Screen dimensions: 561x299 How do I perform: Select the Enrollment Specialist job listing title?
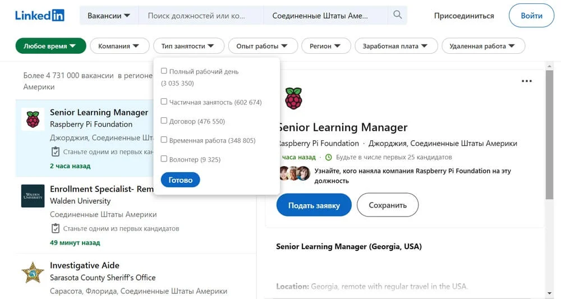[102, 189]
